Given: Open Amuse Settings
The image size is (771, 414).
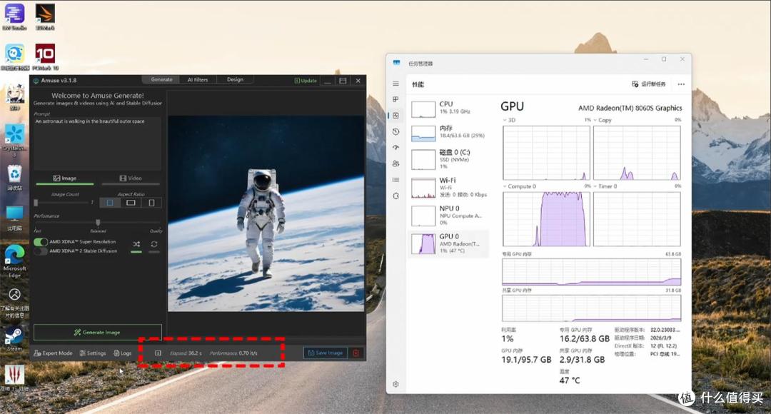Looking at the screenshot, I should (x=93, y=353).
